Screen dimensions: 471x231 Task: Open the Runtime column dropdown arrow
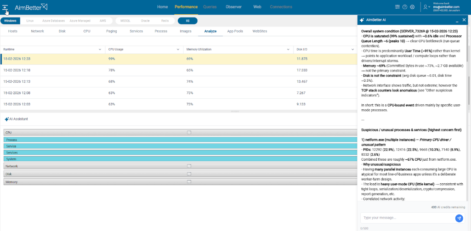(x=100, y=49)
